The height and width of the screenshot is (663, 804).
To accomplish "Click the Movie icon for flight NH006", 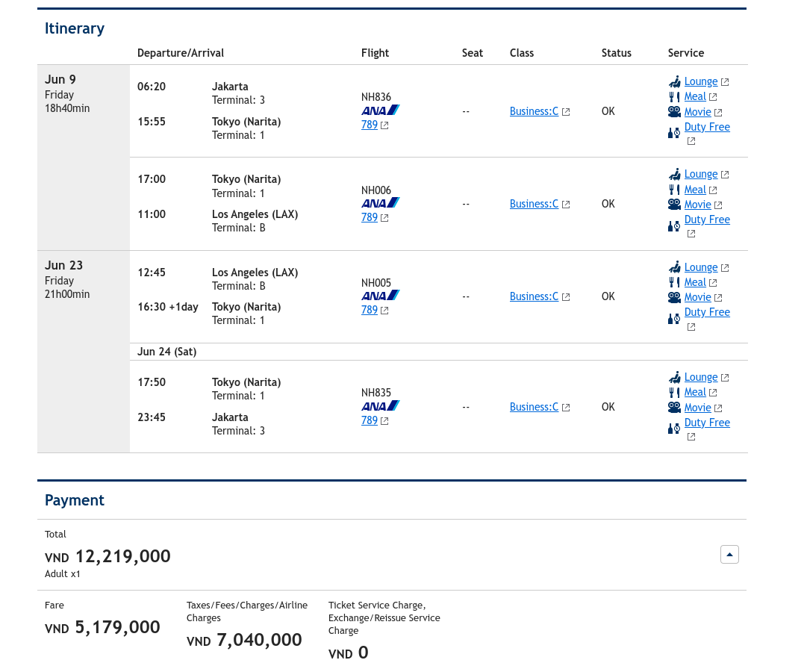I will 674,205.
